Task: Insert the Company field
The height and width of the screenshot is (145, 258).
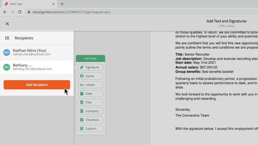Action: (90, 111)
